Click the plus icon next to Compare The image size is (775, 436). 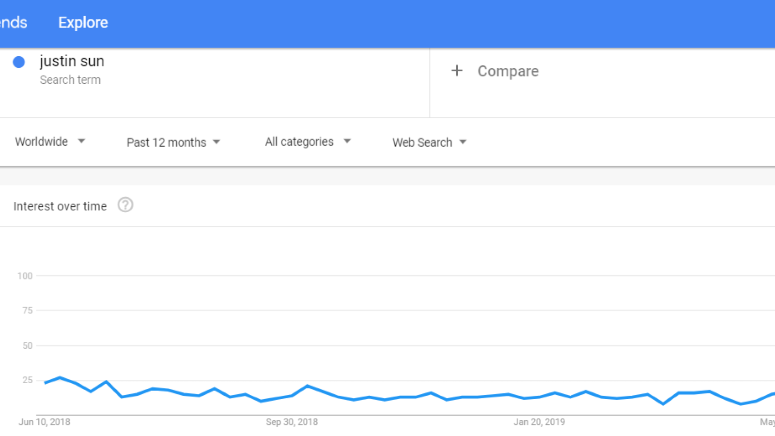[x=457, y=71]
